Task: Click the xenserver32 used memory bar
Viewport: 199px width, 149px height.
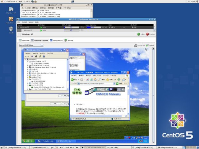Action: point(94,27)
